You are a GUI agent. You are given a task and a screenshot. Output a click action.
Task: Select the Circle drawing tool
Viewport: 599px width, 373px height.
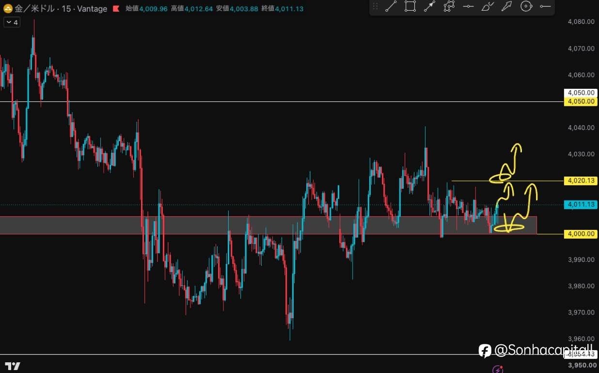click(526, 6)
